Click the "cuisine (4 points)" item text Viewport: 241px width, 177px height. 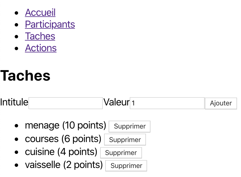click(61, 152)
